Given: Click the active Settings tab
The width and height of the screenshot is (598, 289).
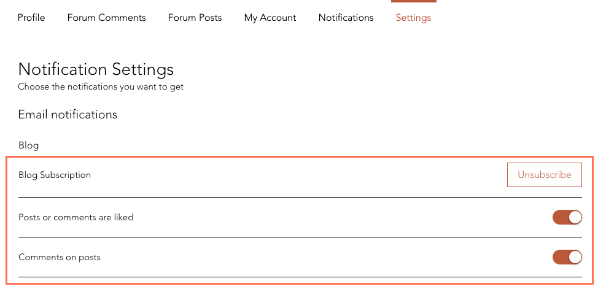Looking at the screenshot, I should (x=413, y=18).
